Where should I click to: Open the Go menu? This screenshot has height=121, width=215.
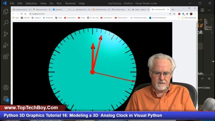tap(51, 3)
